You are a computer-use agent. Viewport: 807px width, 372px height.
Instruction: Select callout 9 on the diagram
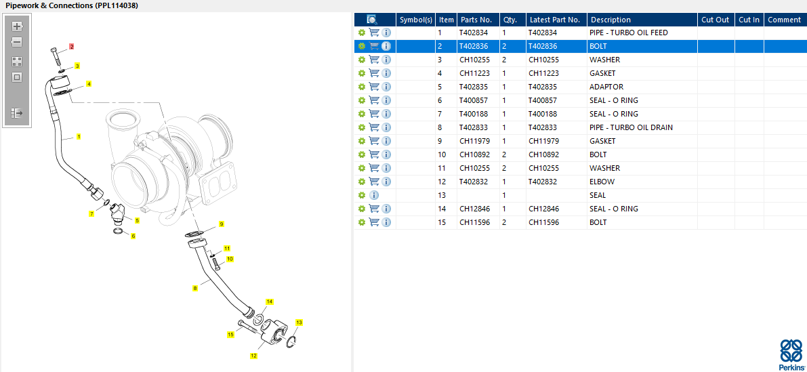(222, 224)
